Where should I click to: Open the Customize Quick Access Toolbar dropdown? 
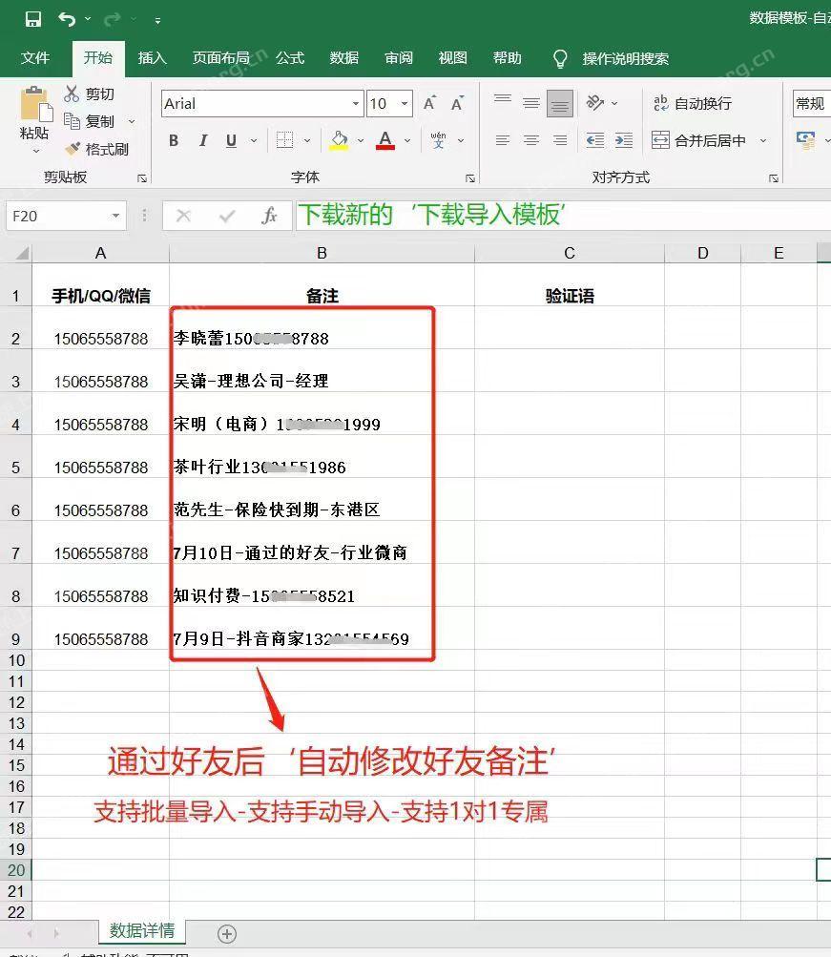[x=157, y=21]
